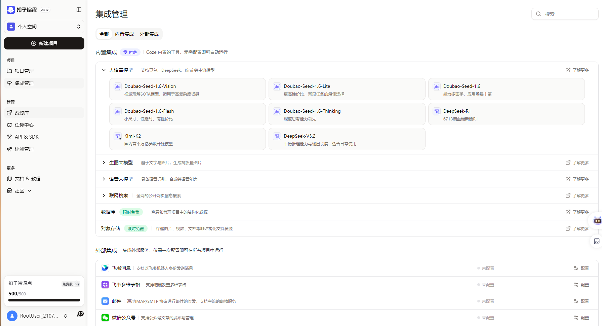Click the 飞书多维表格 logo icon
This screenshot has height=326, width=602.
(x=105, y=285)
